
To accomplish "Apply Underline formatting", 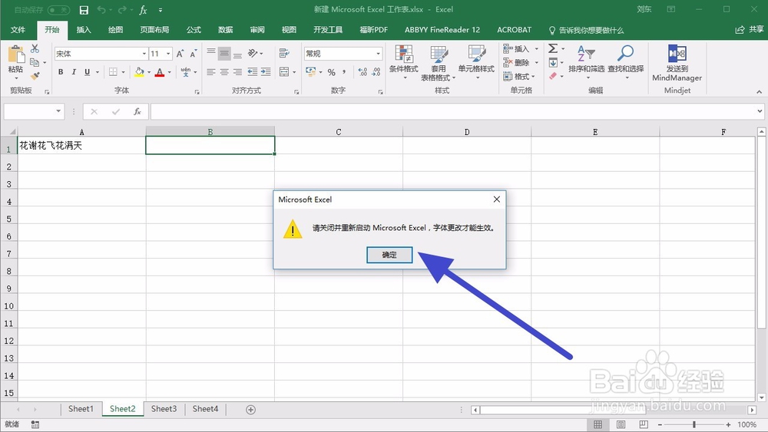I will pyautogui.click(x=88, y=72).
